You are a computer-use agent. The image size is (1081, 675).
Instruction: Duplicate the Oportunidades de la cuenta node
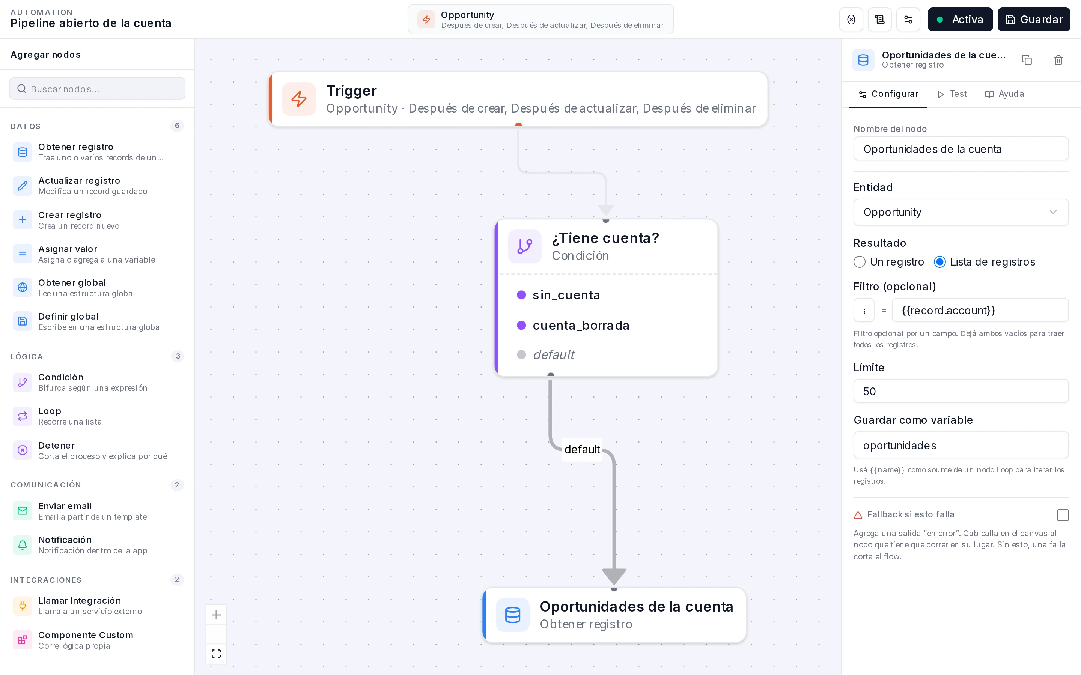[x=1027, y=60]
